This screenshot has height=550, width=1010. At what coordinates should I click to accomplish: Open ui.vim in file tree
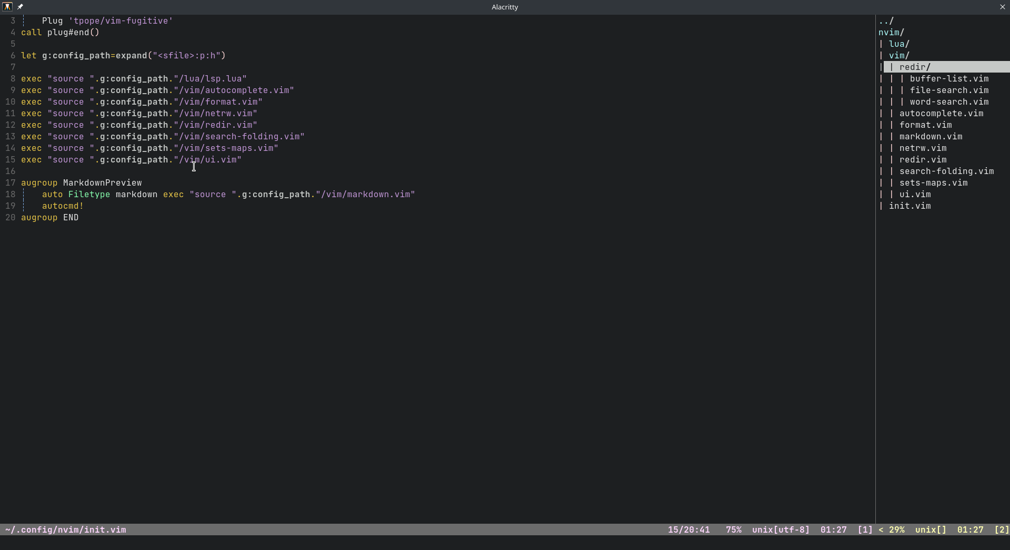click(915, 195)
